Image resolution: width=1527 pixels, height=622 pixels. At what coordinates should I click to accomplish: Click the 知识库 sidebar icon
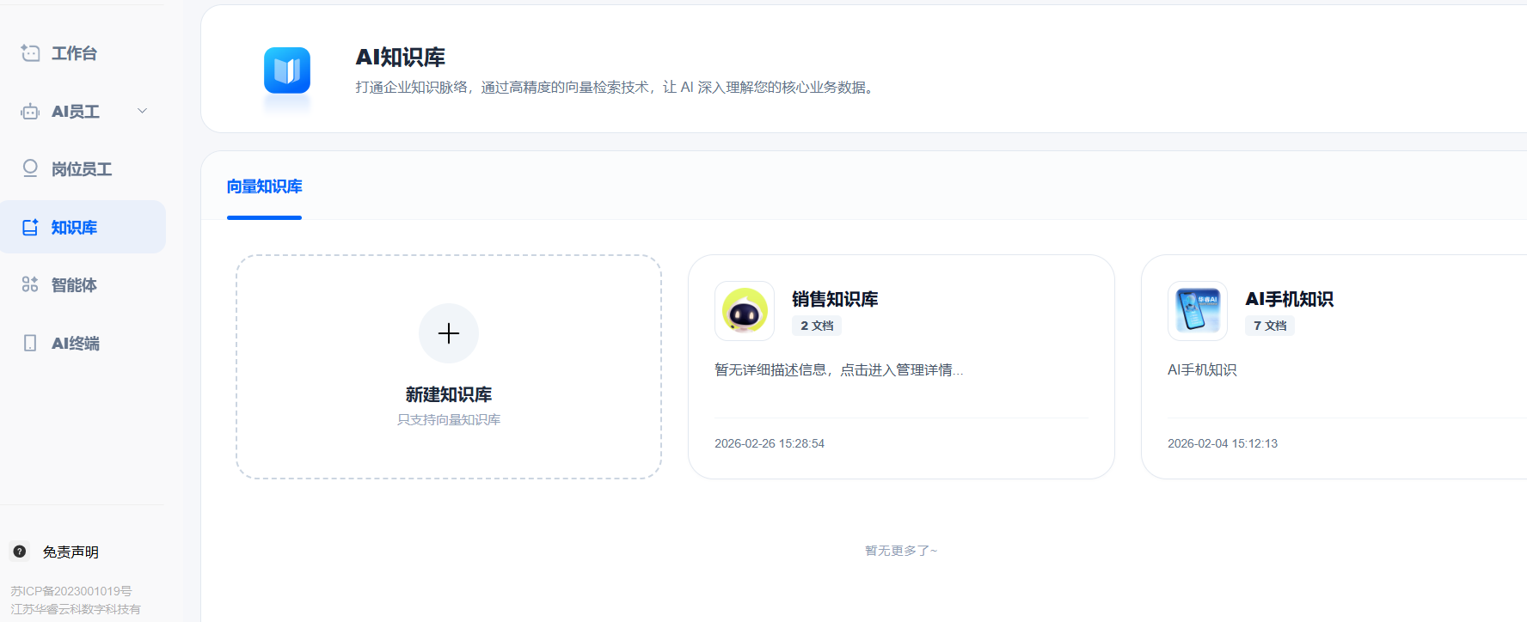click(x=30, y=228)
